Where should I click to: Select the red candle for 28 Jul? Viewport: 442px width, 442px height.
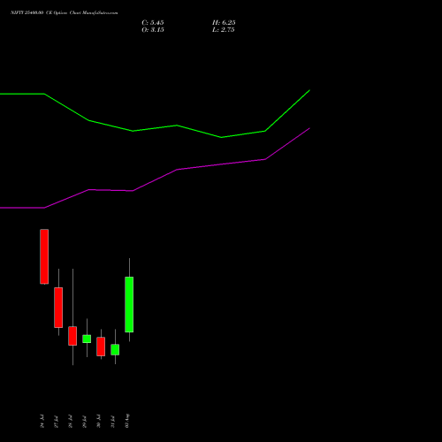pos(72,336)
